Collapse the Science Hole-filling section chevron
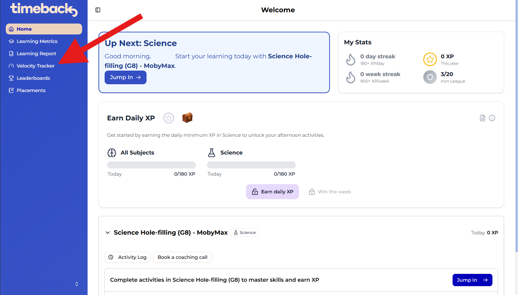Image resolution: width=518 pixels, height=295 pixels. (108, 233)
